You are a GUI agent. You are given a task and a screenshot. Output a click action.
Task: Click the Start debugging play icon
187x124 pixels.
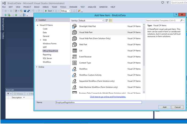coord(46,11)
